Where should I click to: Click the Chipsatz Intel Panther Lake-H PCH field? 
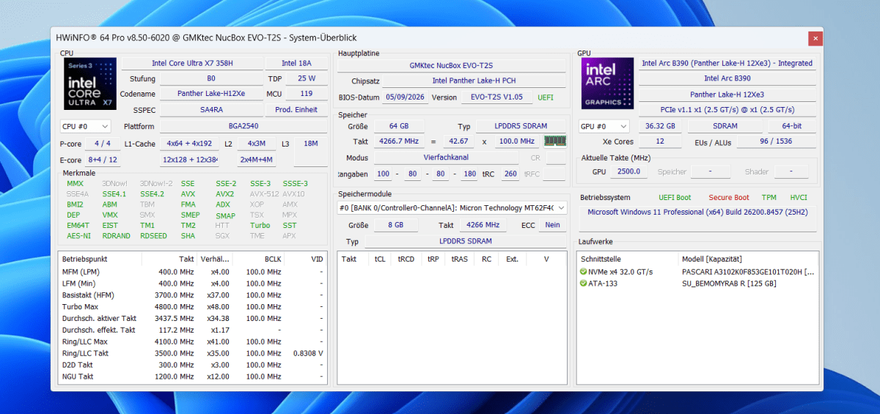(474, 81)
